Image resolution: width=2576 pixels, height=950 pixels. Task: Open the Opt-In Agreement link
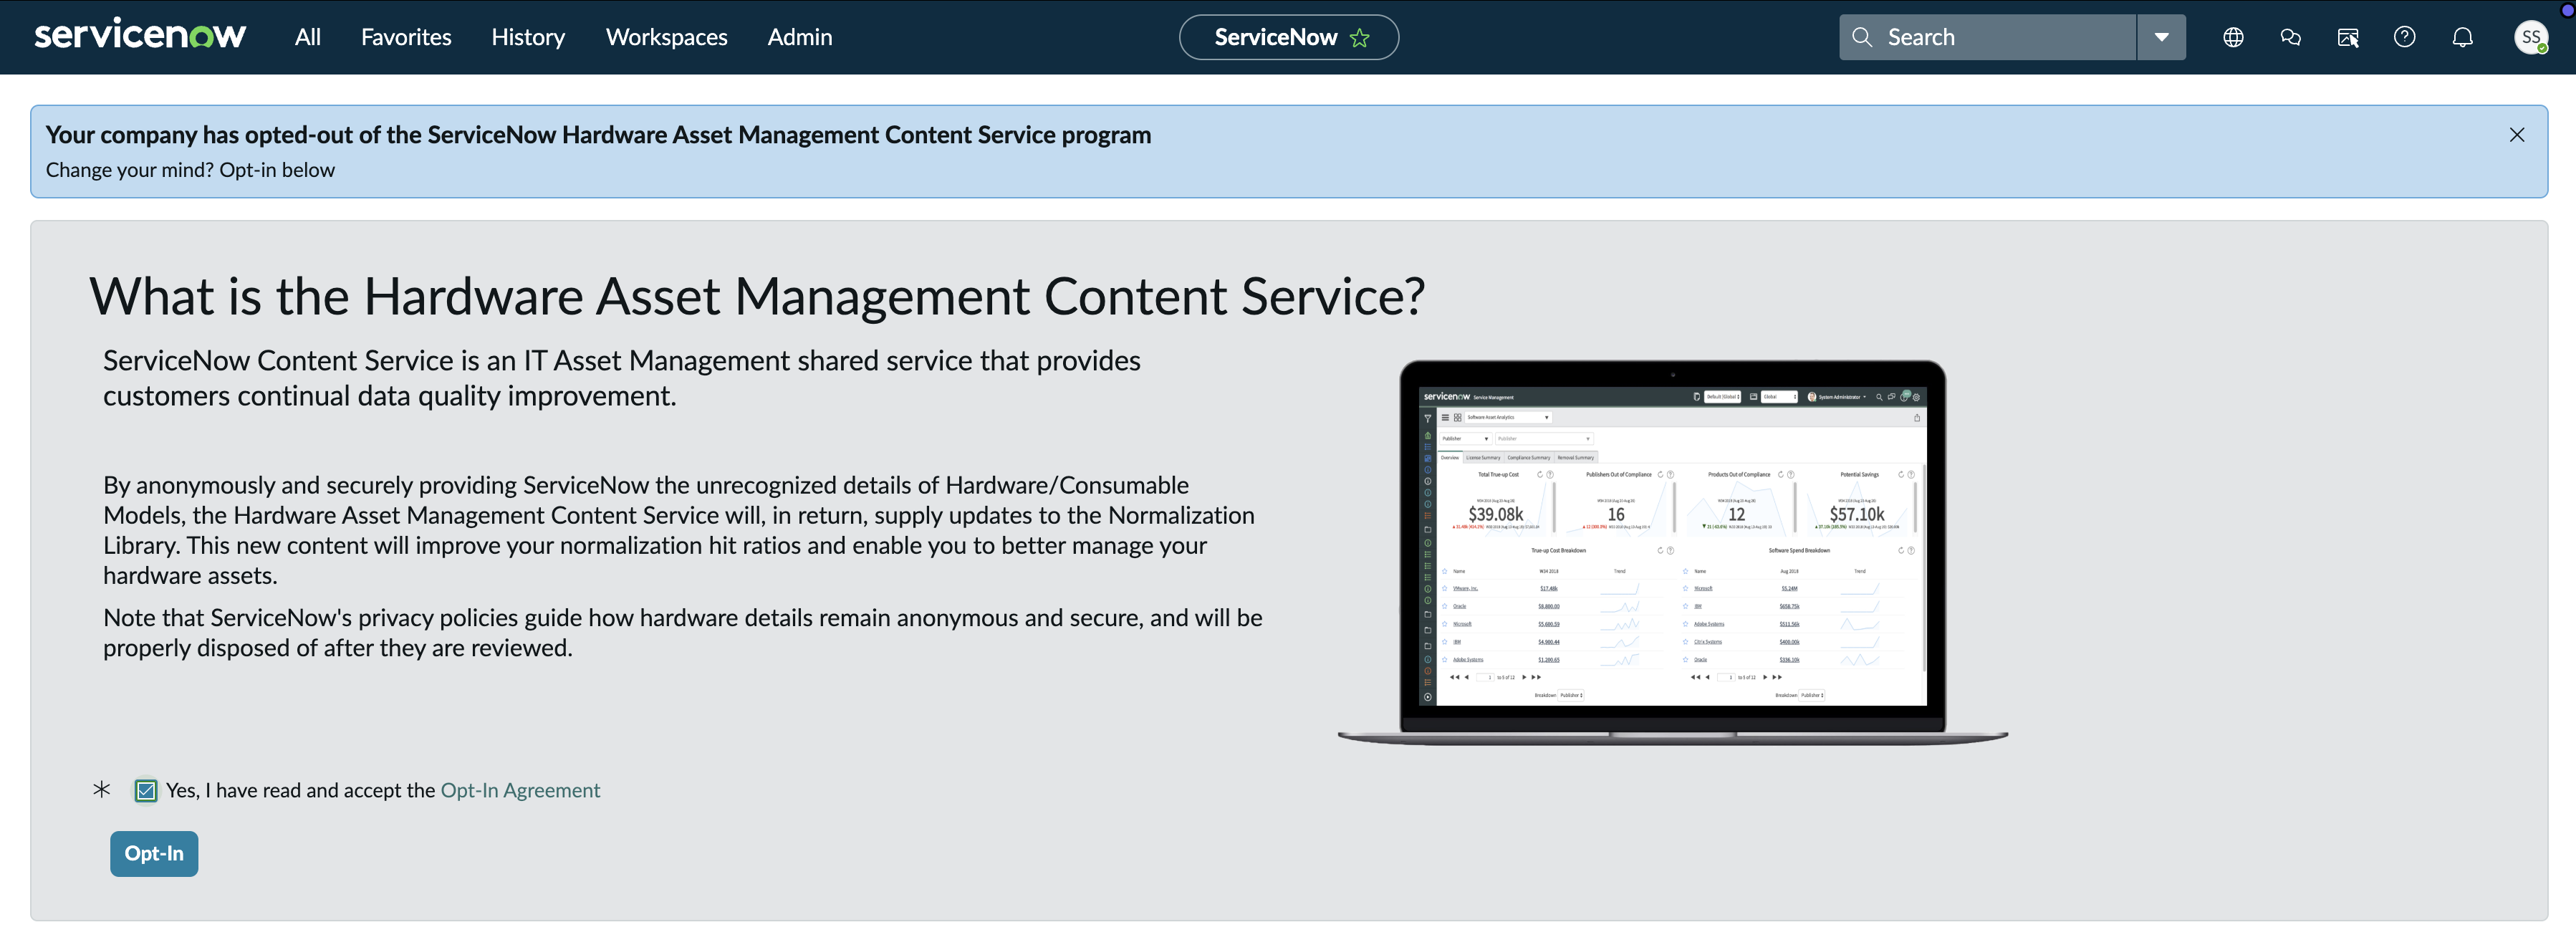coord(520,790)
